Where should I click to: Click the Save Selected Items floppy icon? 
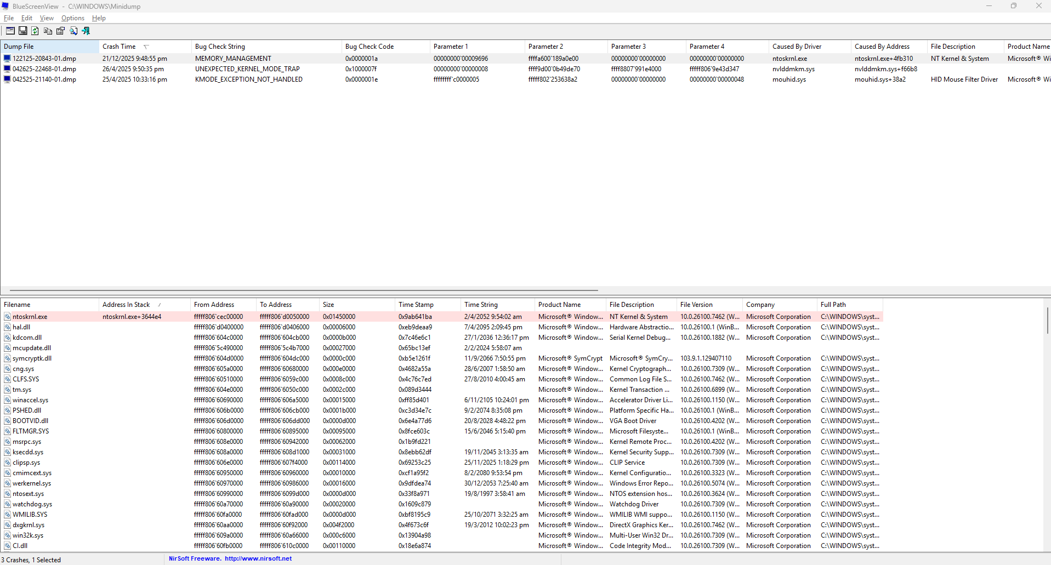pos(23,31)
